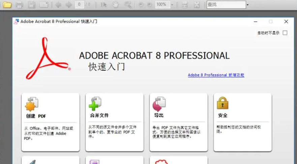
Task: Click the pen icon on the bottom-row card
Action: pyautogui.click(x=32, y=162)
